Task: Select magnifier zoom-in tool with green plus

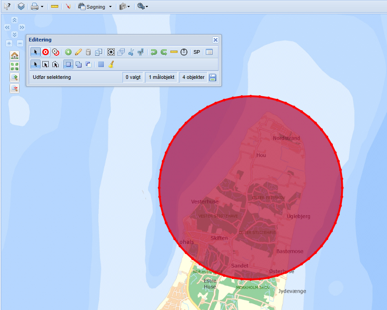Action: 15,77
